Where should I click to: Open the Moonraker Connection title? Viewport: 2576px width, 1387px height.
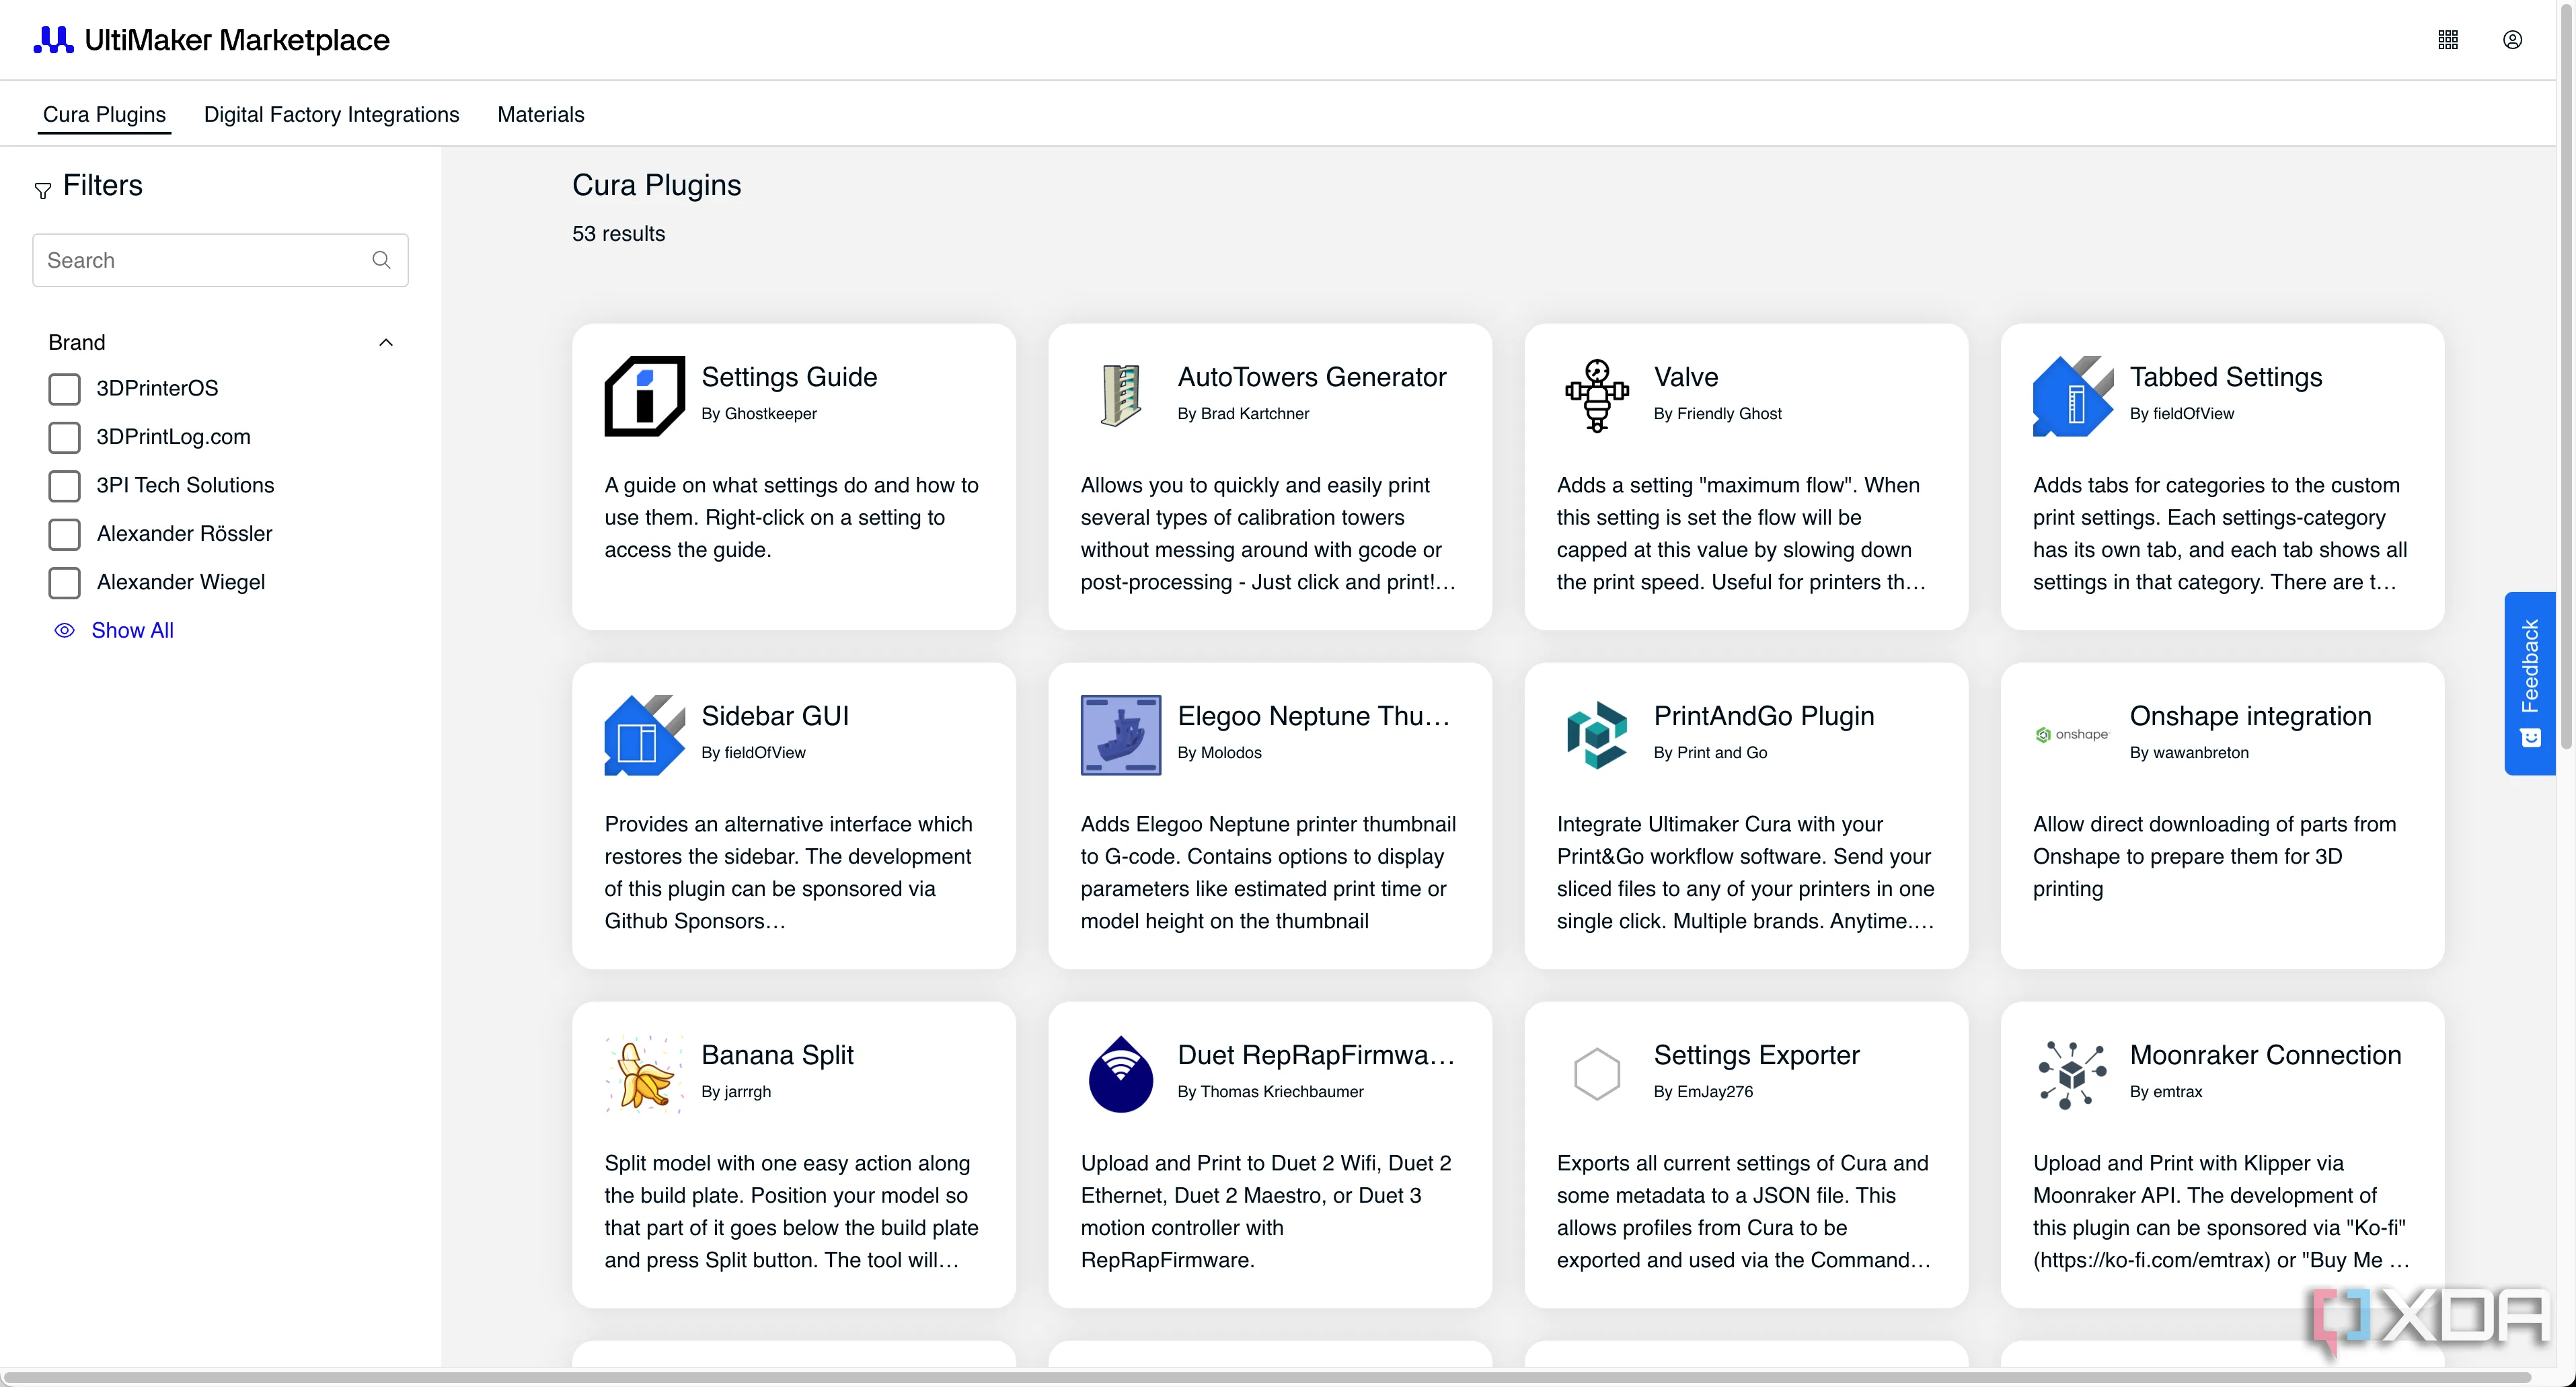coord(2266,1055)
